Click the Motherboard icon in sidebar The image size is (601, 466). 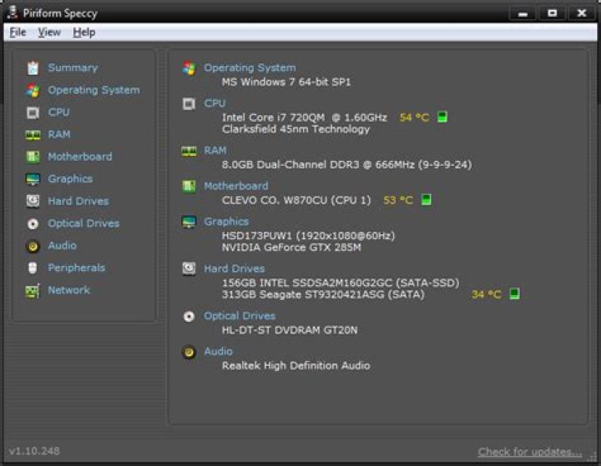coord(33,157)
